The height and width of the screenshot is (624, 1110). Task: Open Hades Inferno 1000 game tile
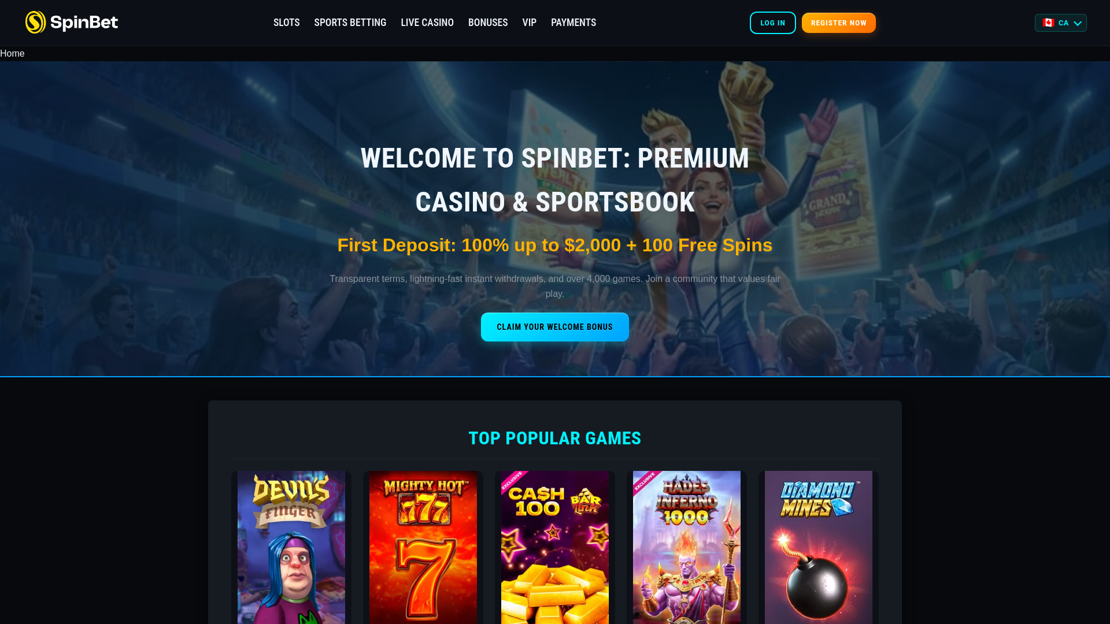[x=687, y=547]
